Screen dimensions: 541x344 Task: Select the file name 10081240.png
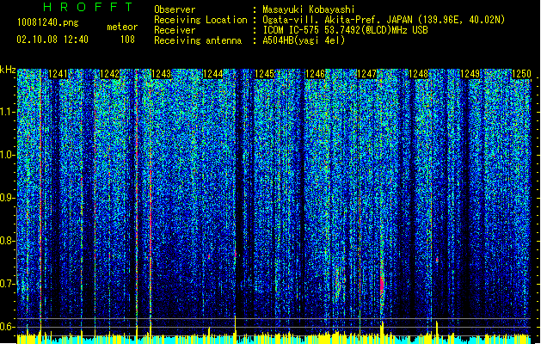pos(47,23)
